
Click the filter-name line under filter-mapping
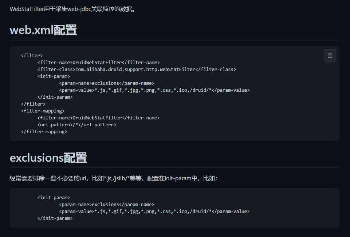(x=98, y=118)
